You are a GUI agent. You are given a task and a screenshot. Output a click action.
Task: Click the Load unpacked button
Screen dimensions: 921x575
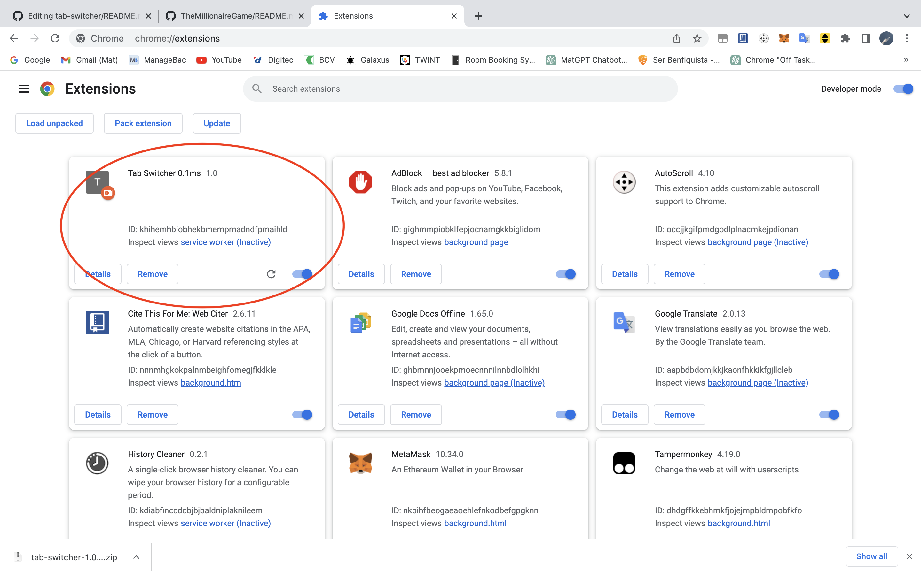click(54, 123)
